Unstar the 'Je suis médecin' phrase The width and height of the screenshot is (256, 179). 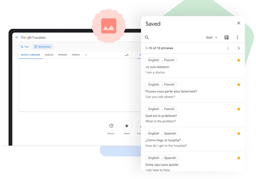click(239, 60)
